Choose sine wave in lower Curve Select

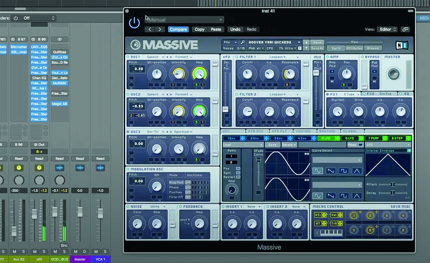[318, 196]
